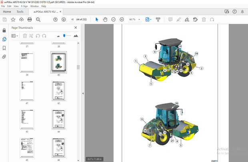Viewport: 248px width, 162px height.
Task: Rotate counterclockwise in thumbnails panel
Action: 38,36
